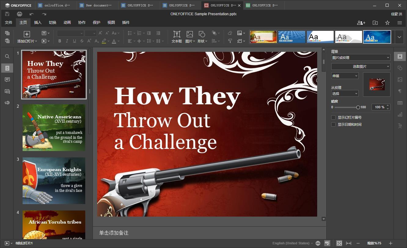407x248 pixels.
Task: Toggle spell checking in status bar
Action: tap(327, 243)
